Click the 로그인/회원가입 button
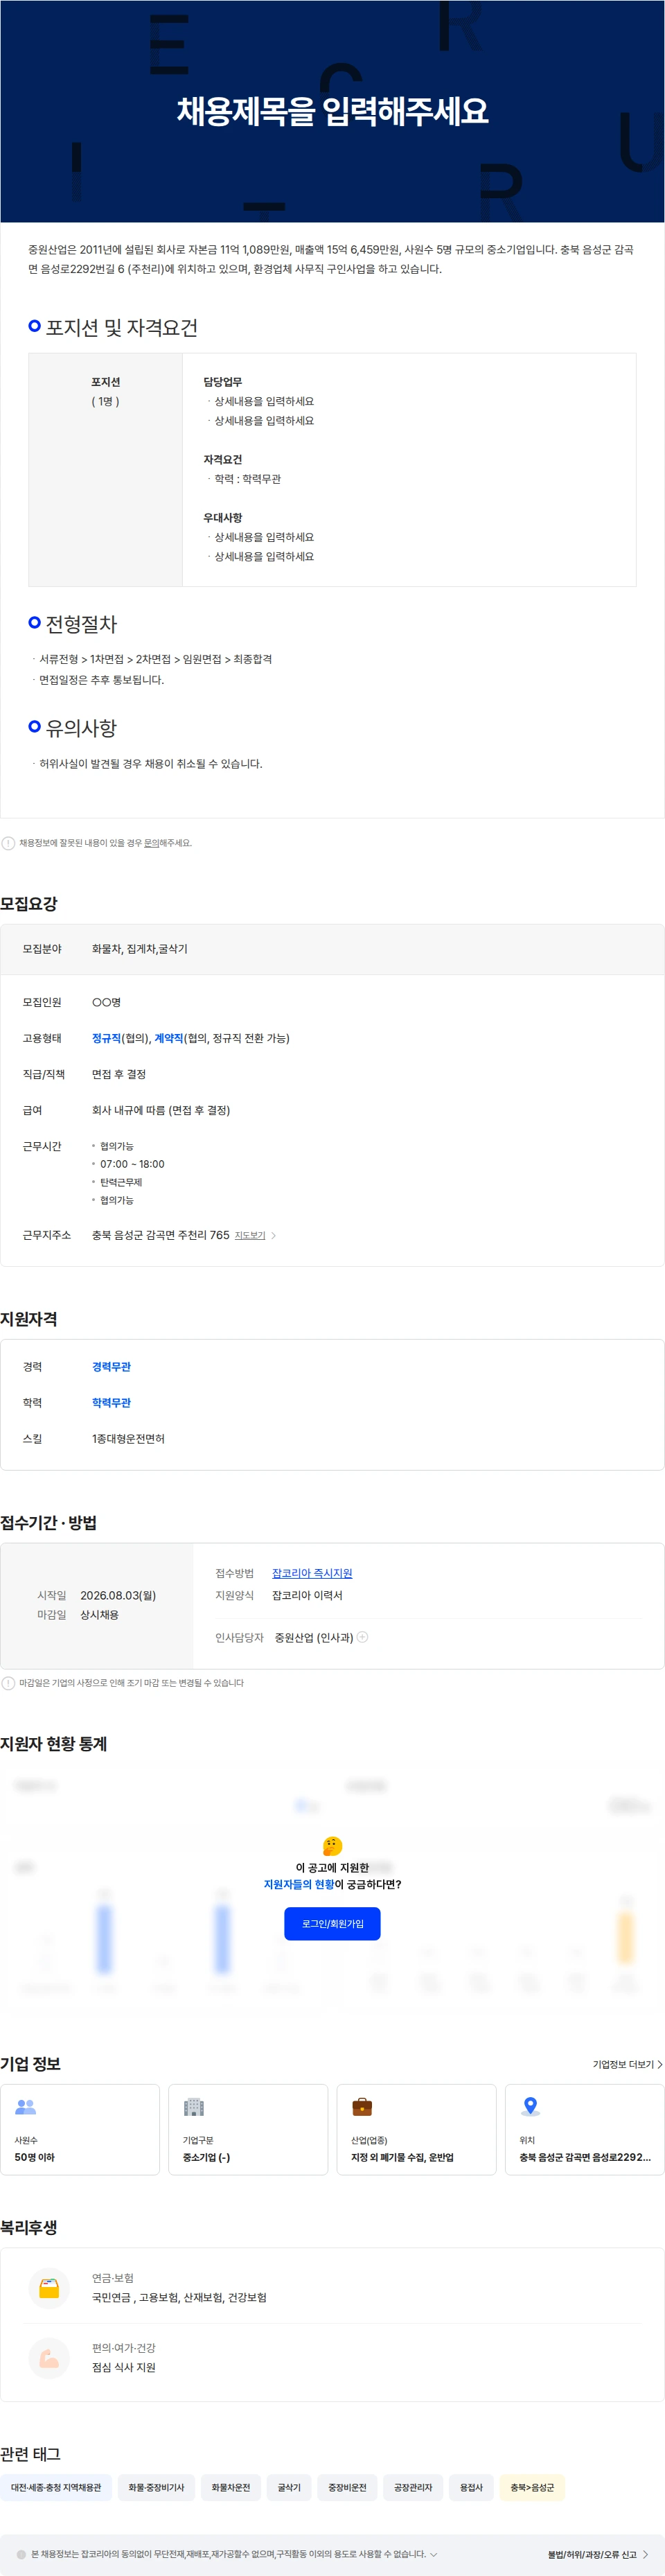This screenshot has width=665, height=2576. pyautogui.click(x=332, y=1924)
